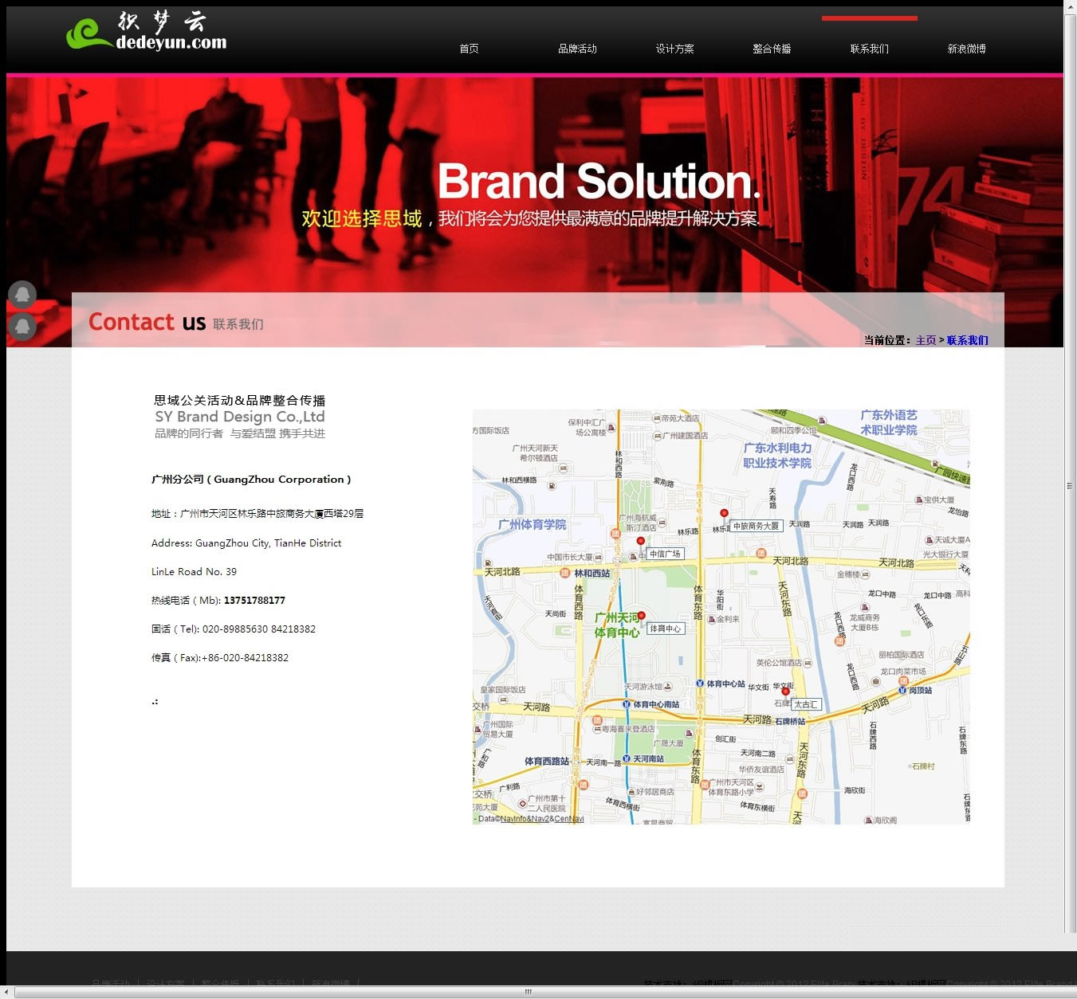
Task: Select 联系我们 in the top navigation
Action: click(x=869, y=49)
